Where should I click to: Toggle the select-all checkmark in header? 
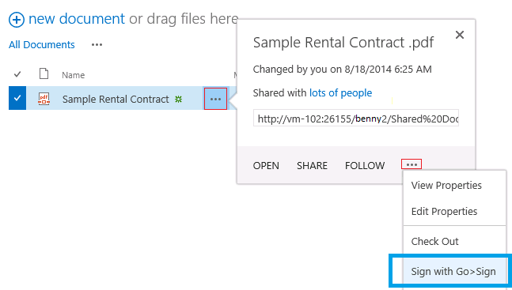(x=17, y=75)
